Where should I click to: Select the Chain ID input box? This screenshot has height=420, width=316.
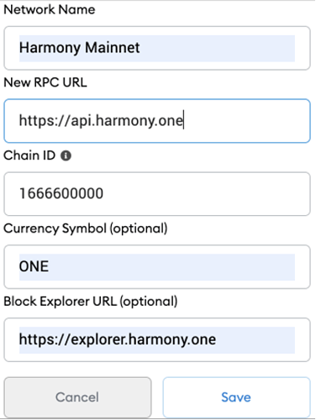pos(157,194)
